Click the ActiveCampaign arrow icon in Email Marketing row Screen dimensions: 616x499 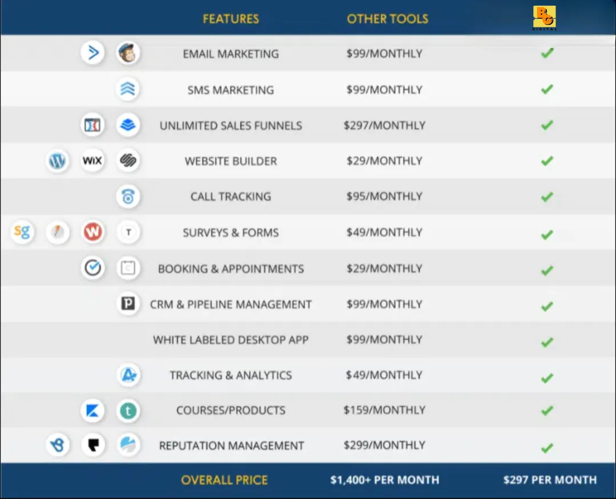[x=93, y=52]
